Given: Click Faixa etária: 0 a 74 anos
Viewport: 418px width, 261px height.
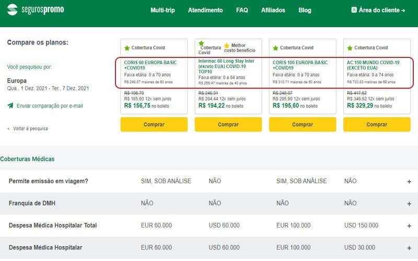Looking at the screenshot, I should point(370,75).
